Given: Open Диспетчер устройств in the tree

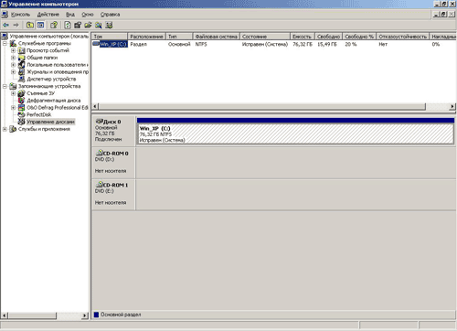Looking at the screenshot, I should coord(51,79).
